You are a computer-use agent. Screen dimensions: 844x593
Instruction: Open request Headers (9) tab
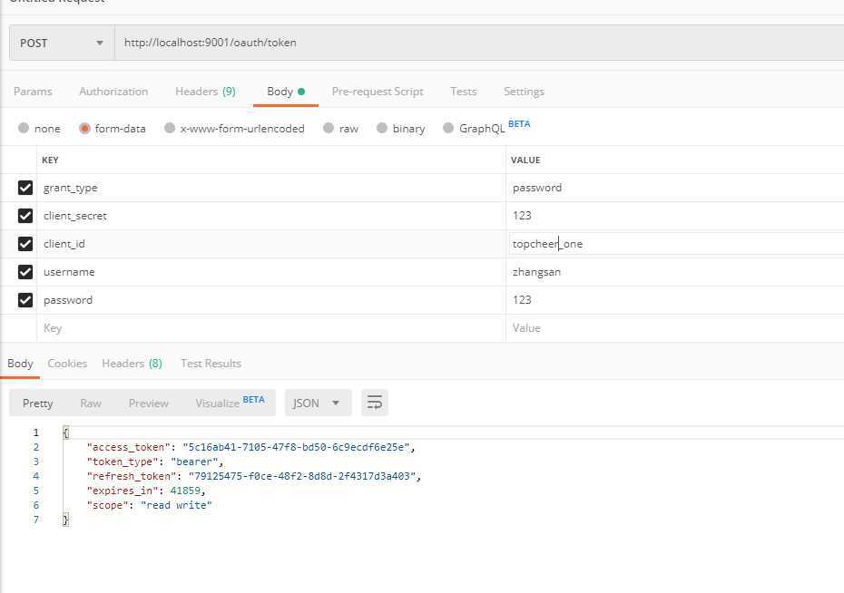coord(206,92)
